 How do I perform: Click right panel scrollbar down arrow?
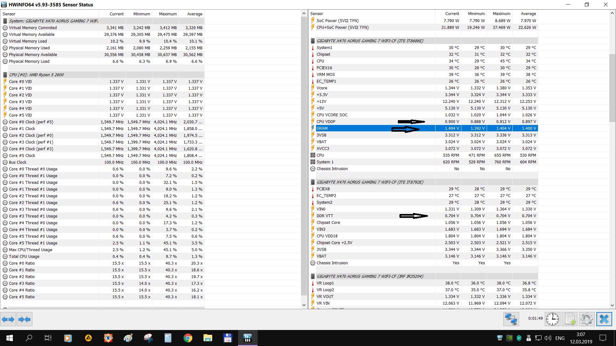pyautogui.click(x=612, y=305)
